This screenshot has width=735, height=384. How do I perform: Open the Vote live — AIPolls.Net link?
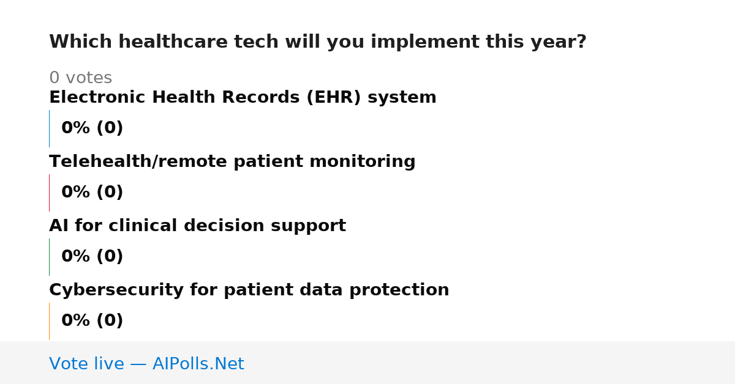coord(146,364)
